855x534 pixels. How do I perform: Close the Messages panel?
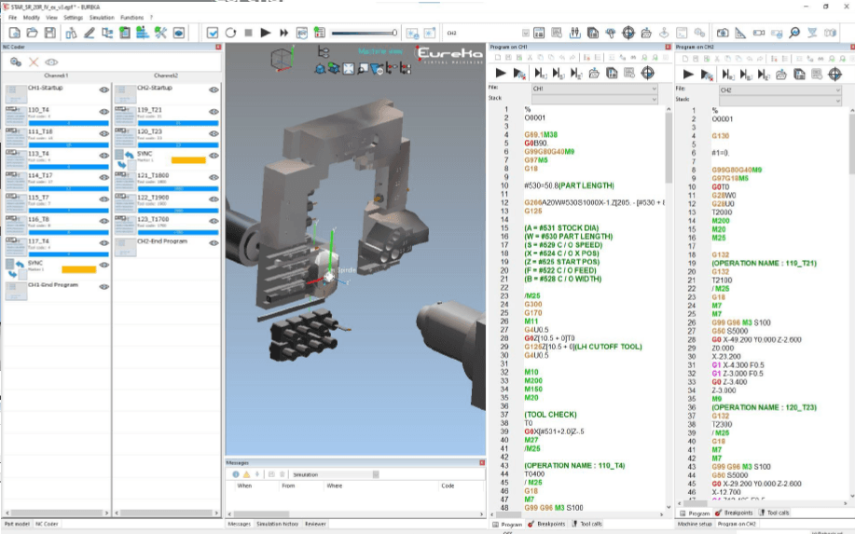coord(481,462)
